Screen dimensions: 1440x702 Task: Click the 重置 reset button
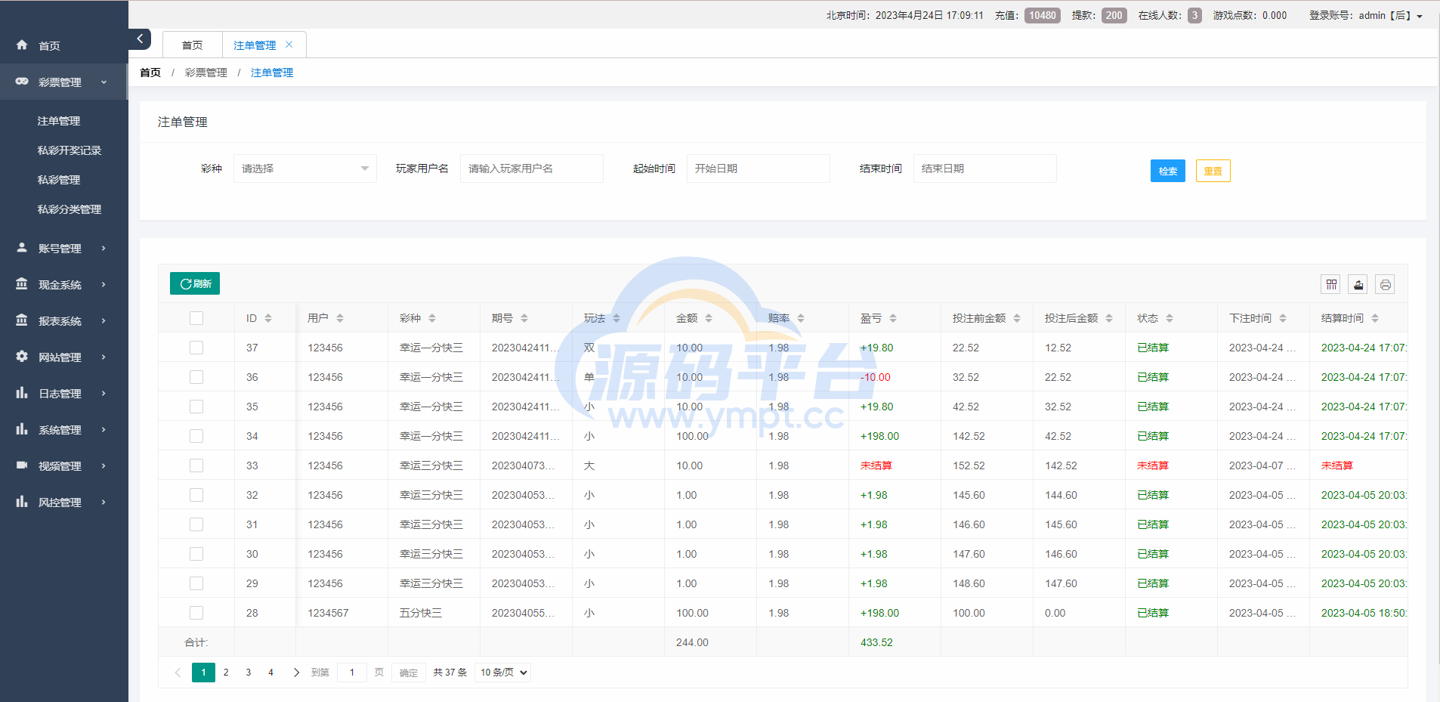(x=1213, y=171)
